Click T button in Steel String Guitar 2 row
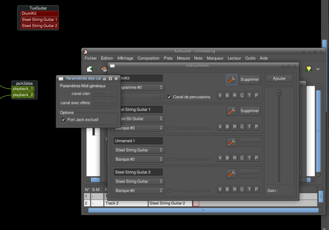This screenshot has width=329, height=230. tap(249, 189)
